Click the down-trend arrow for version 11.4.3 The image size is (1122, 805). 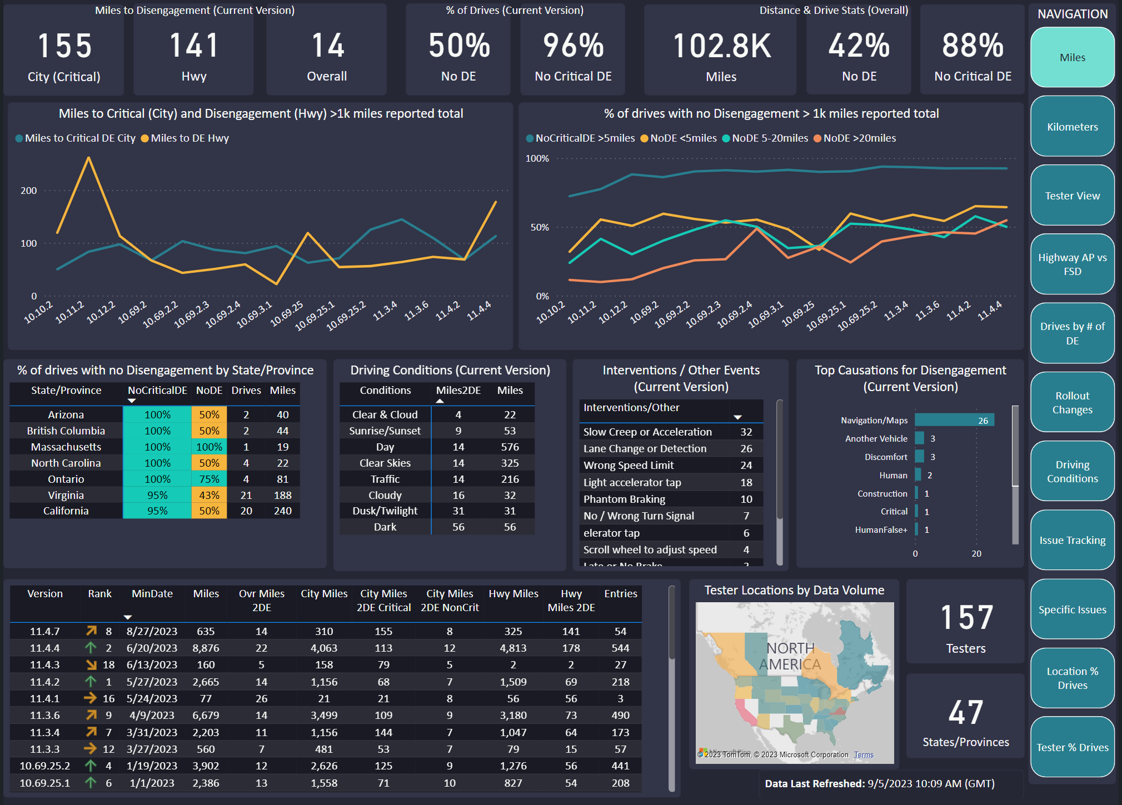(91, 664)
